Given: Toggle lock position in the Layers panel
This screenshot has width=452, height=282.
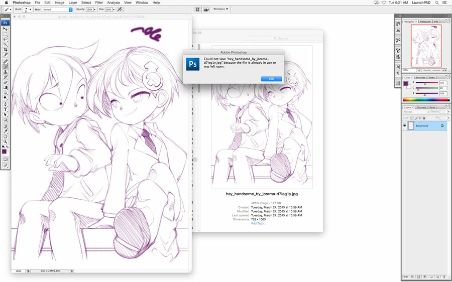Looking at the screenshot, I should 420,118.
